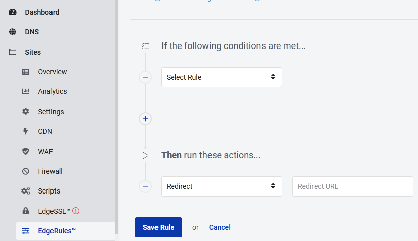The height and width of the screenshot is (241, 418).
Task: Open the EdgeRules™ sidebar item
Action: [x=57, y=231]
